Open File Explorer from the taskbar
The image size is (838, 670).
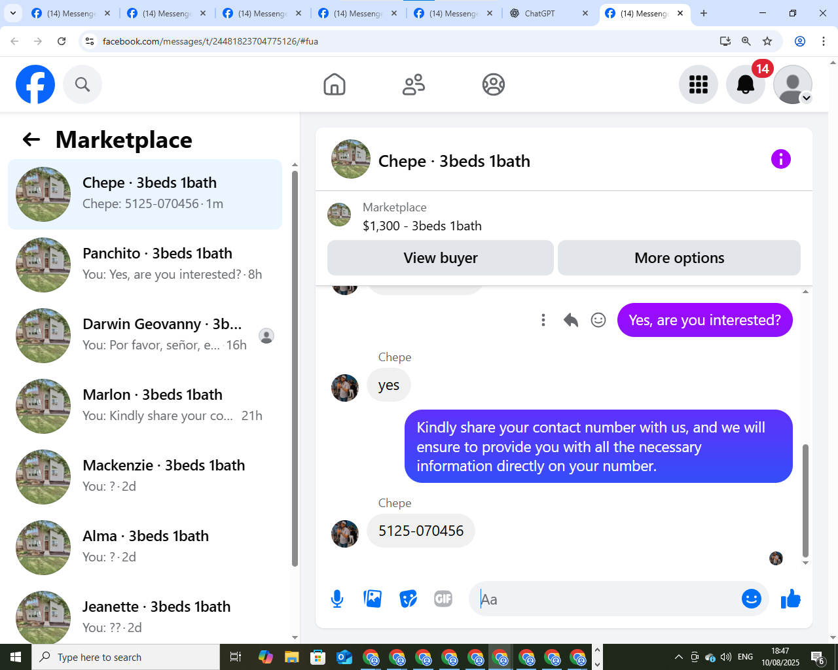(291, 657)
